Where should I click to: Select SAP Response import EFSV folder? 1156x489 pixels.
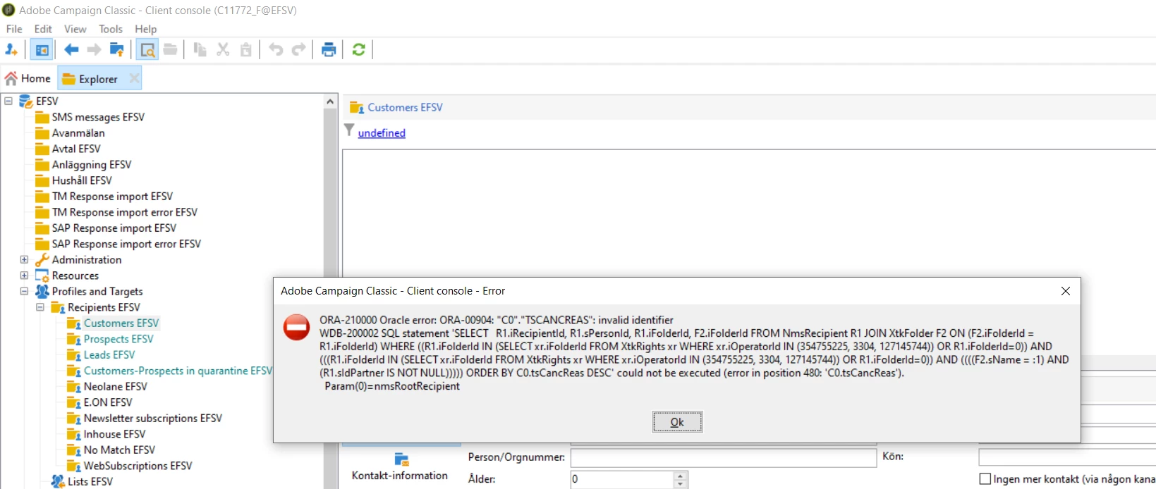pyautogui.click(x=114, y=228)
